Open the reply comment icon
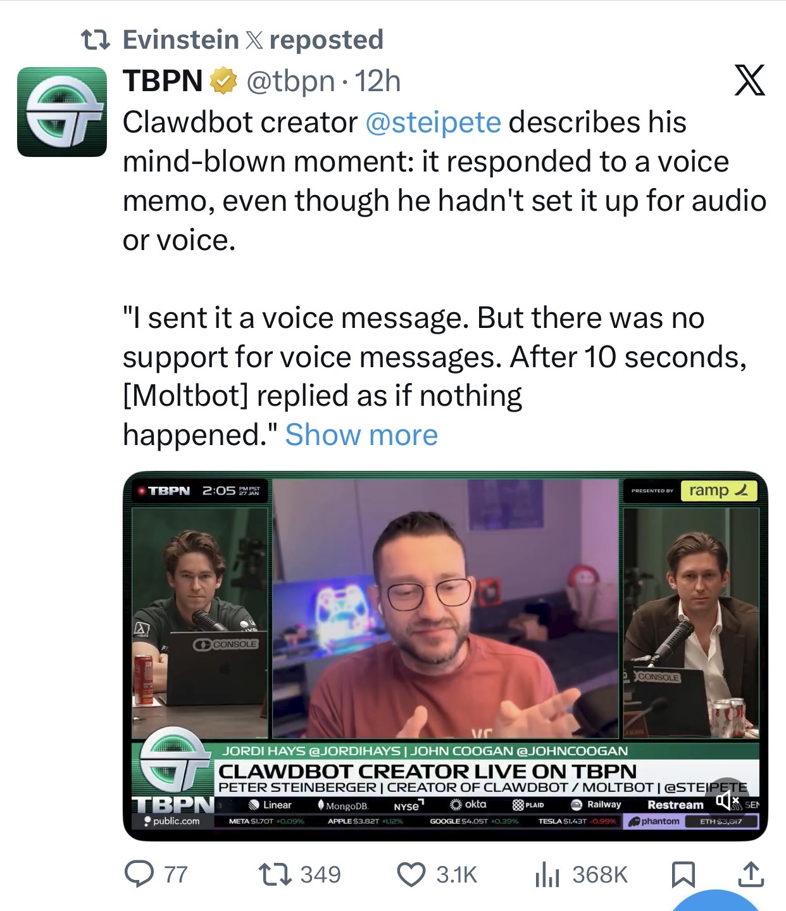The image size is (786, 911). coord(139,874)
